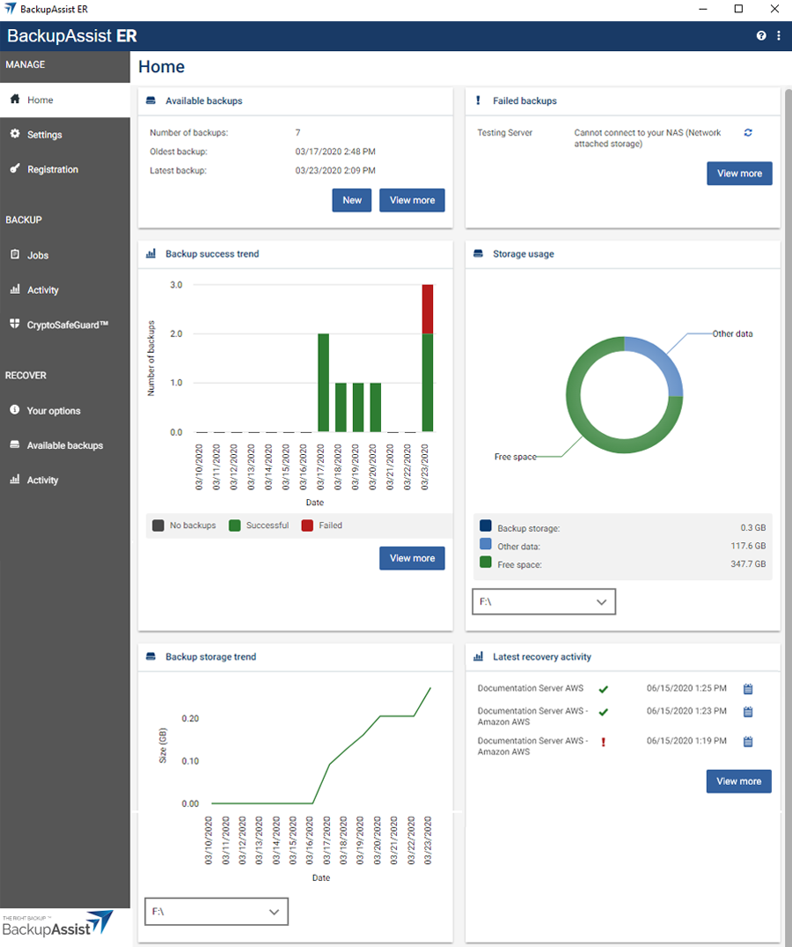Click the Available backups card header icon
The height and width of the screenshot is (947, 792).
150,100
